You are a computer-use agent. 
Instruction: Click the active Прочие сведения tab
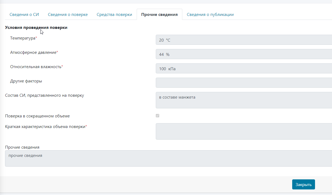[x=159, y=15]
